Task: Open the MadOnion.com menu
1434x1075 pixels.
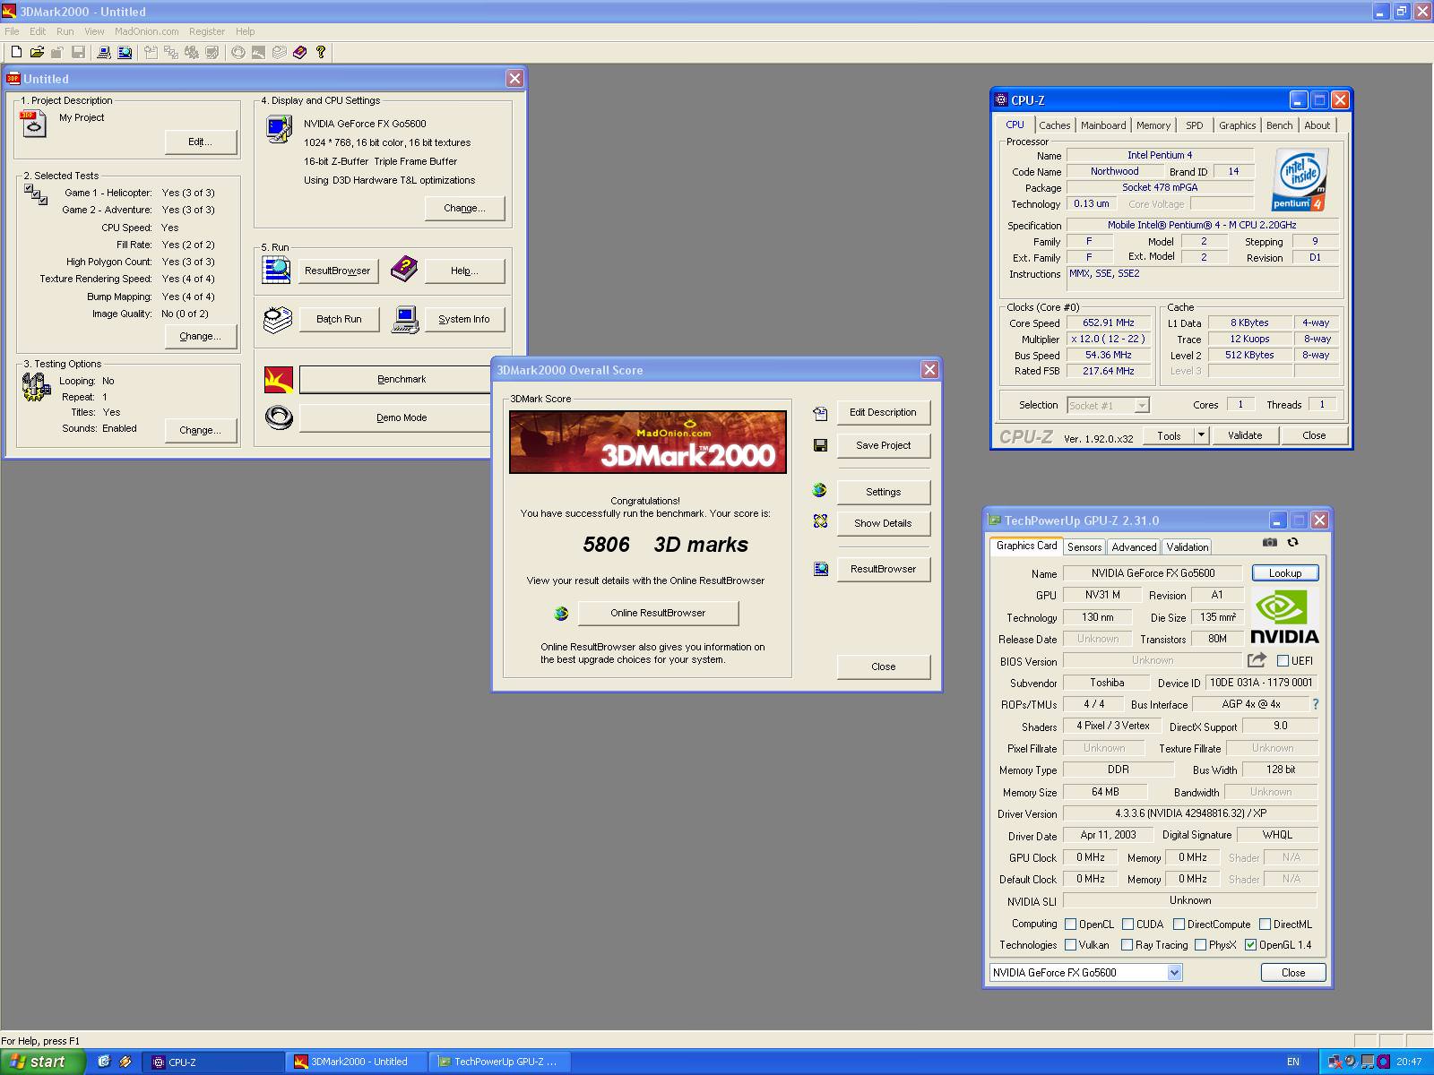Action: [147, 31]
